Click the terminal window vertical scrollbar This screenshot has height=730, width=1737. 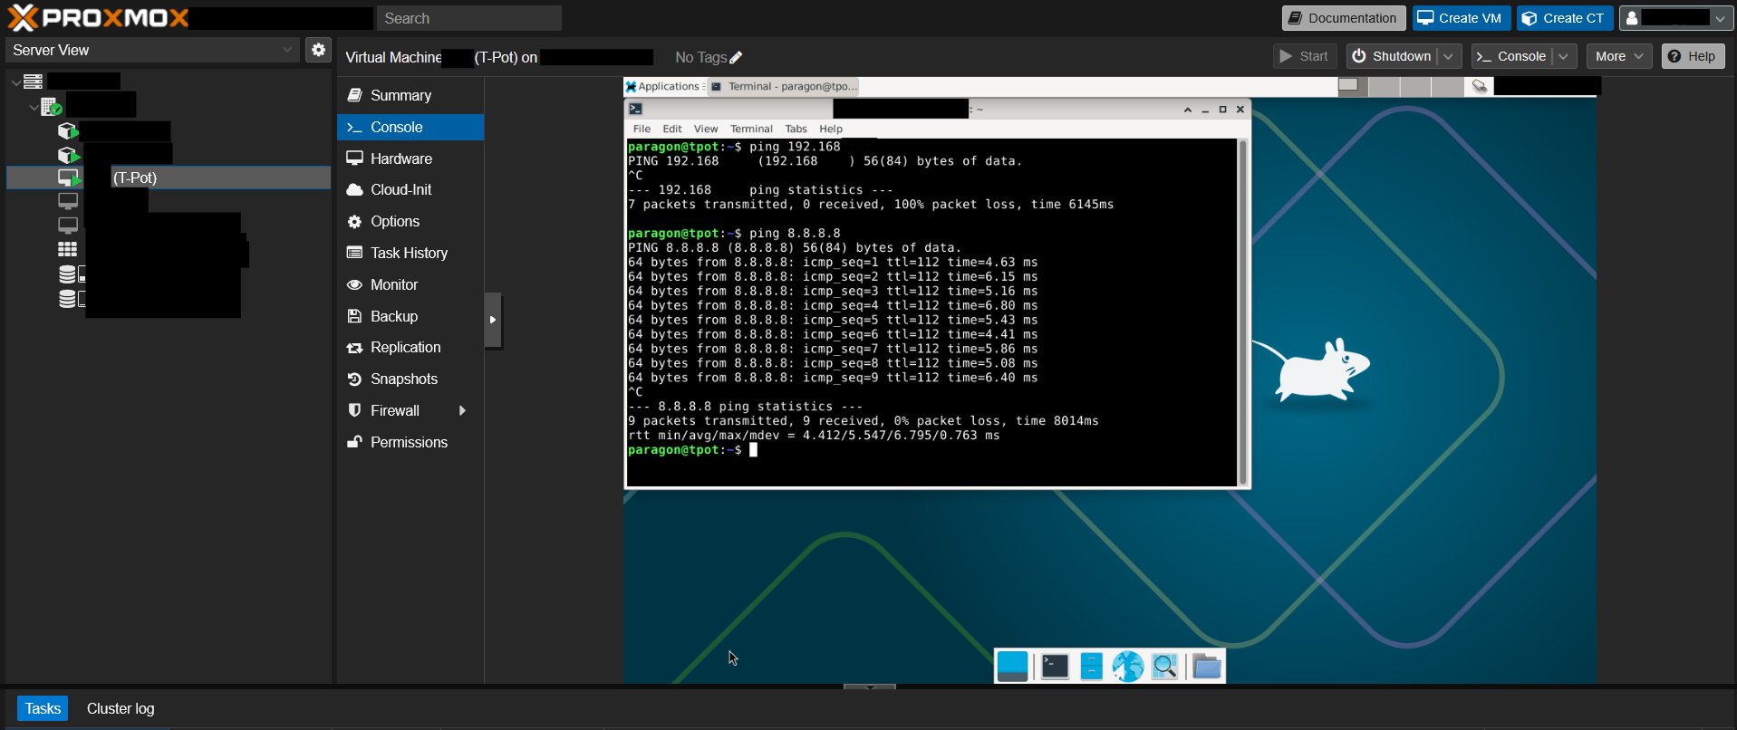(x=1243, y=312)
